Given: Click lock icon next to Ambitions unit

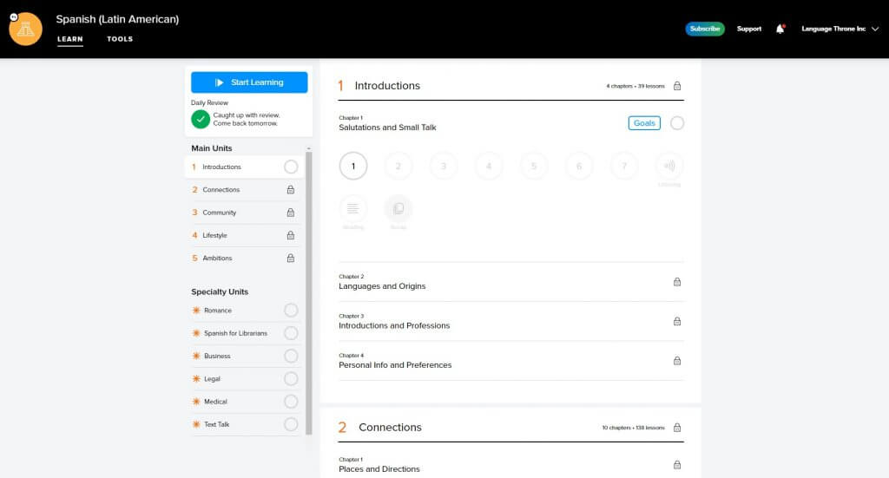Looking at the screenshot, I should click(291, 259).
